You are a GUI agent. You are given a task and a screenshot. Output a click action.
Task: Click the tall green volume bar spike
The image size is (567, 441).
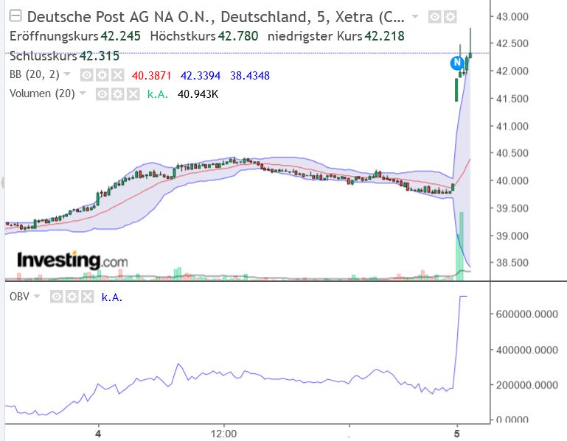coord(461,246)
